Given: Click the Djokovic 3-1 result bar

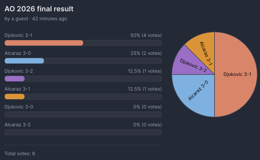Looking at the screenshot, I should 44,43.
